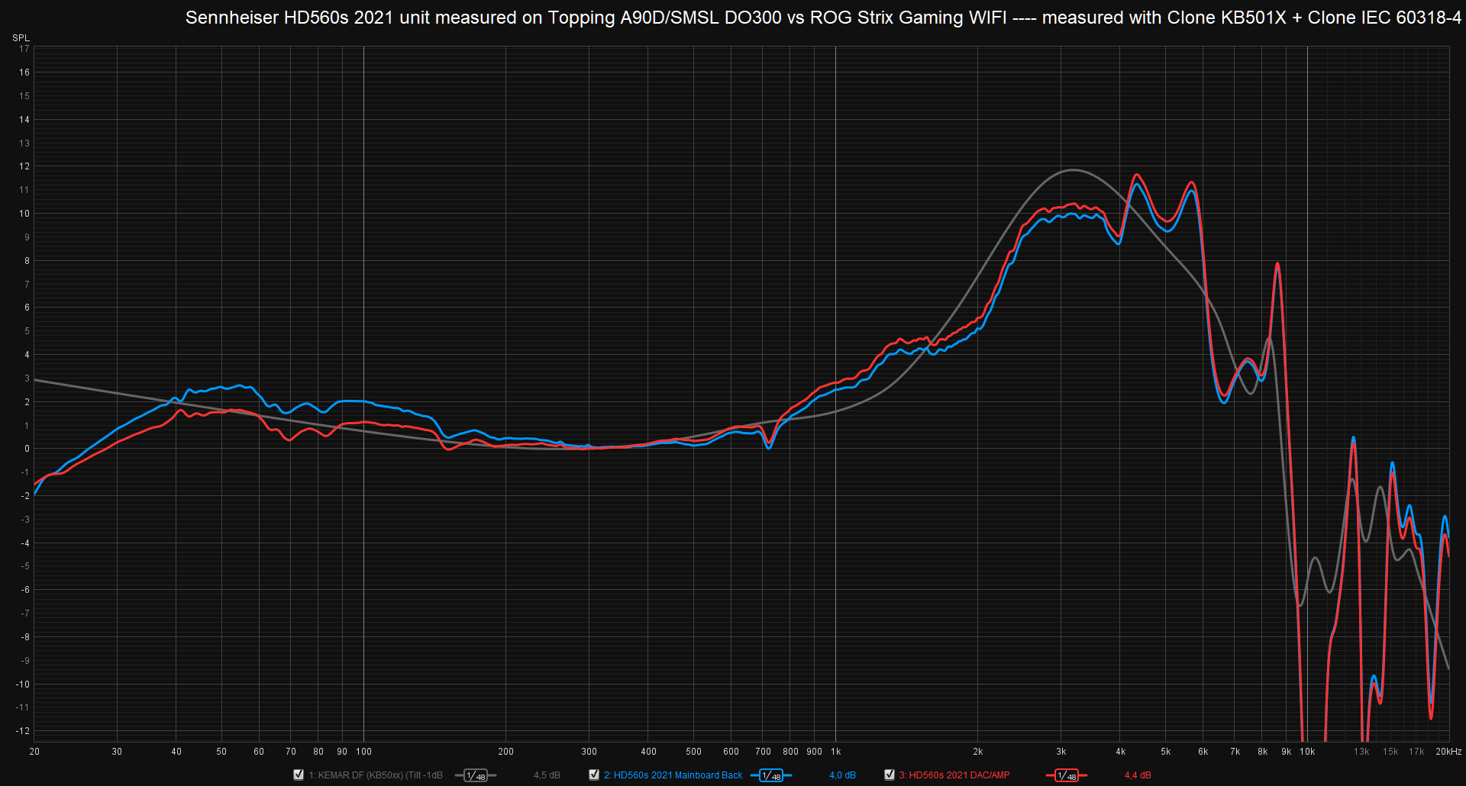Click the SPL axis label
The width and height of the screenshot is (1466, 786).
[x=21, y=37]
